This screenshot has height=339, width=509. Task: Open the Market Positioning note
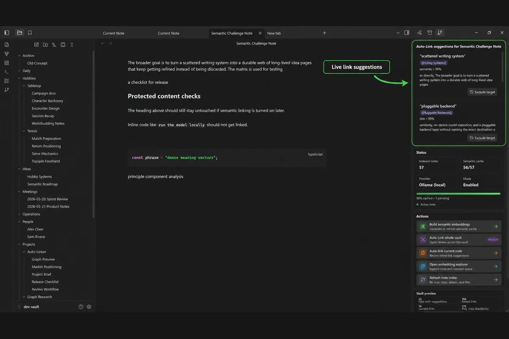[46, 267]
